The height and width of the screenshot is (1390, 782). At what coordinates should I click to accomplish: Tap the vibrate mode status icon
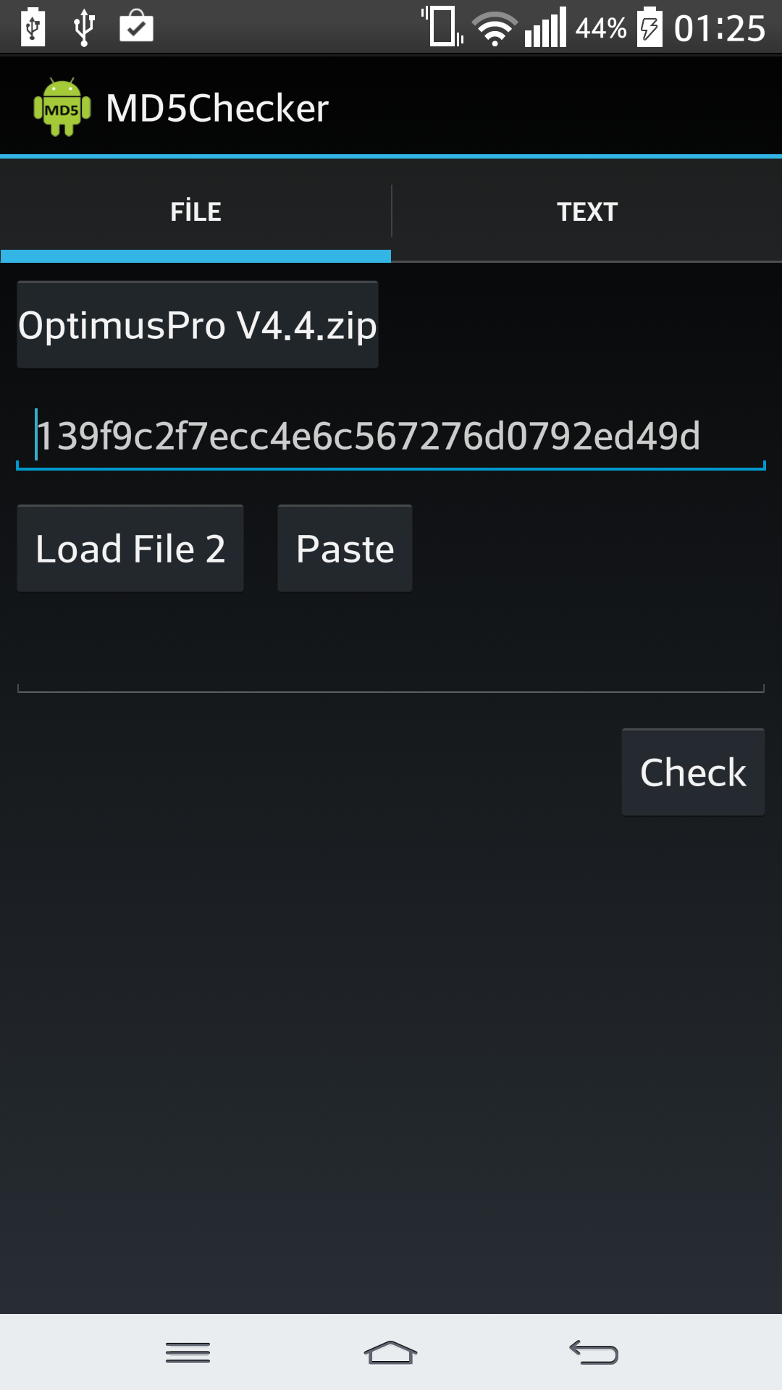[442, 27]
